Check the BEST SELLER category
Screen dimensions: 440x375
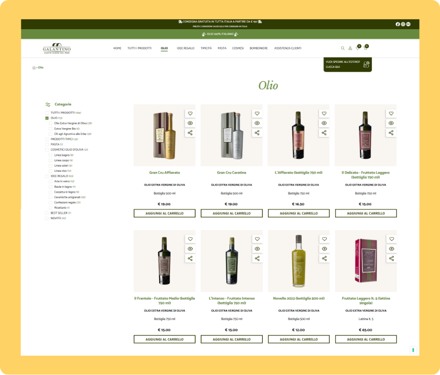[47, 213]
